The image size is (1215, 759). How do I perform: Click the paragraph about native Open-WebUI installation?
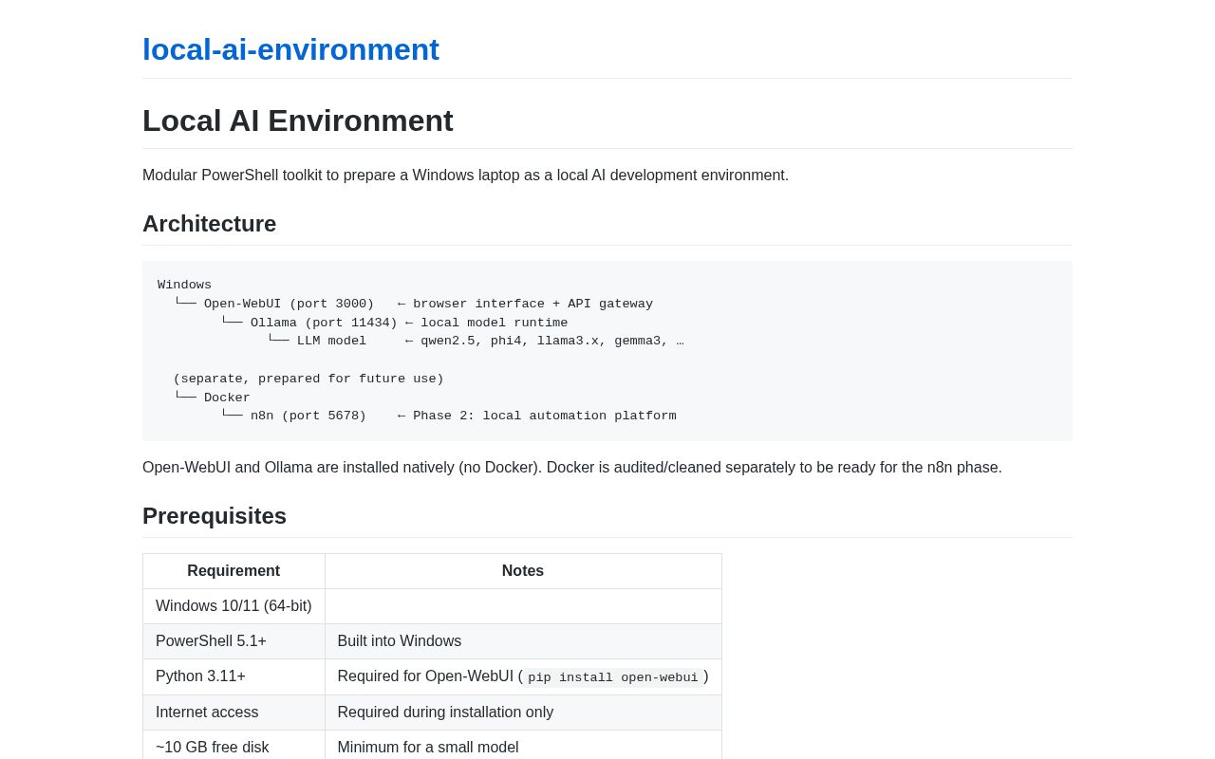(572, 468)
